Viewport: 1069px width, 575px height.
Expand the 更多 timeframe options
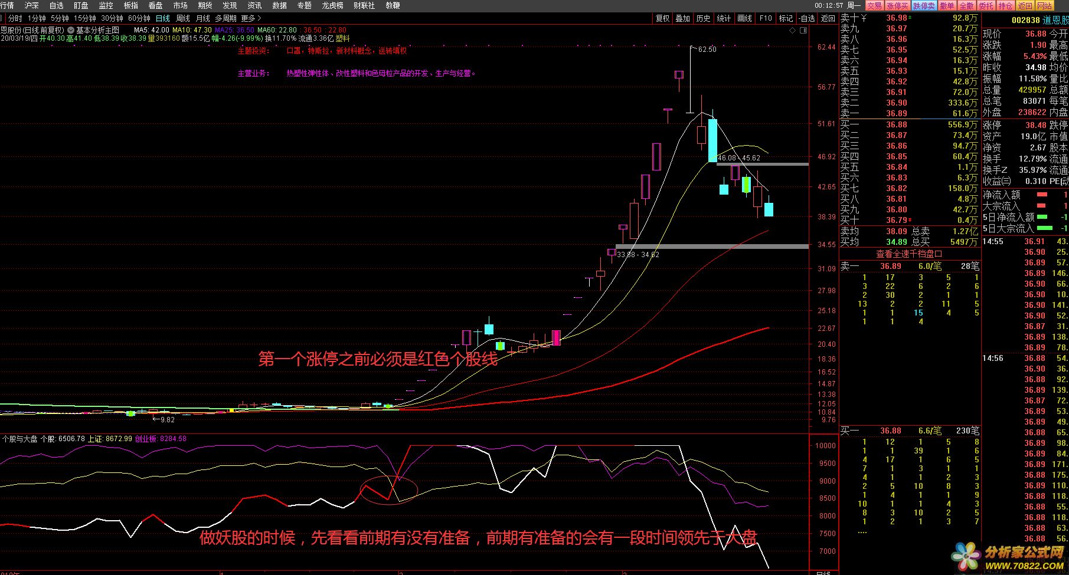pyautogui.click(x=250, y=18)
